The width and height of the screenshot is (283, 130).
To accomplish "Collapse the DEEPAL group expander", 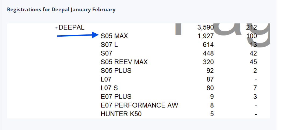I will (x=56, y=27).
